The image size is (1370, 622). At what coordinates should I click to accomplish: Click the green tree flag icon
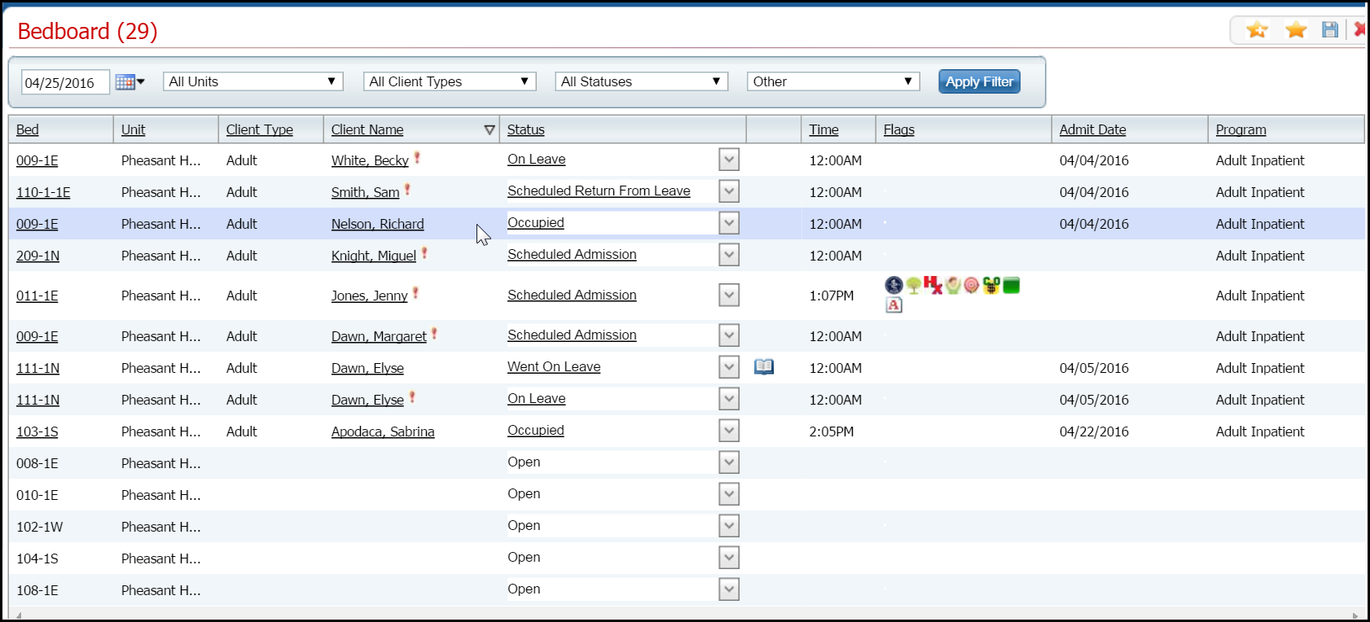[x=914, y=285]
